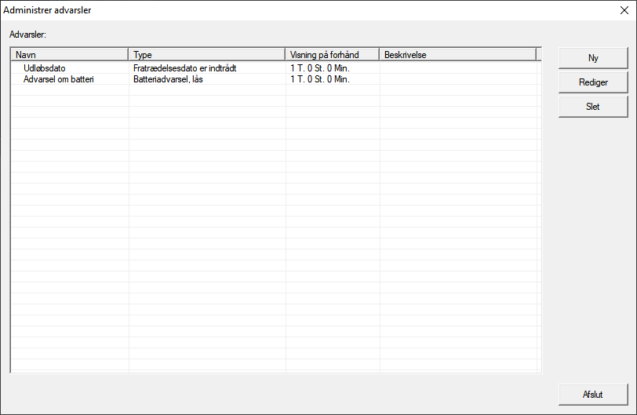Click the Beskrivelse column header
The height and width of the screenshot is (415, 637).
pos(457,54)
